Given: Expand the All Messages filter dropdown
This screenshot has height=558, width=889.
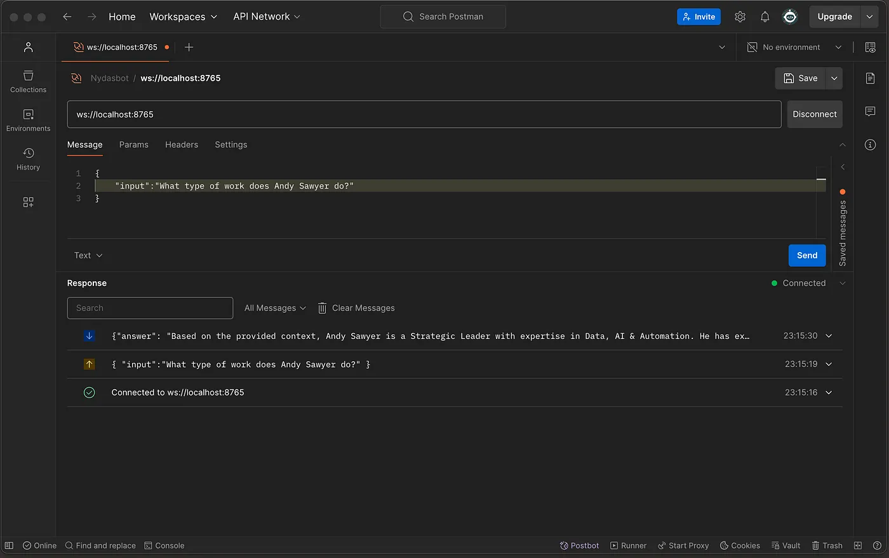Looking at the screenshot, I should pyautogui.click(x=275, y=308).
